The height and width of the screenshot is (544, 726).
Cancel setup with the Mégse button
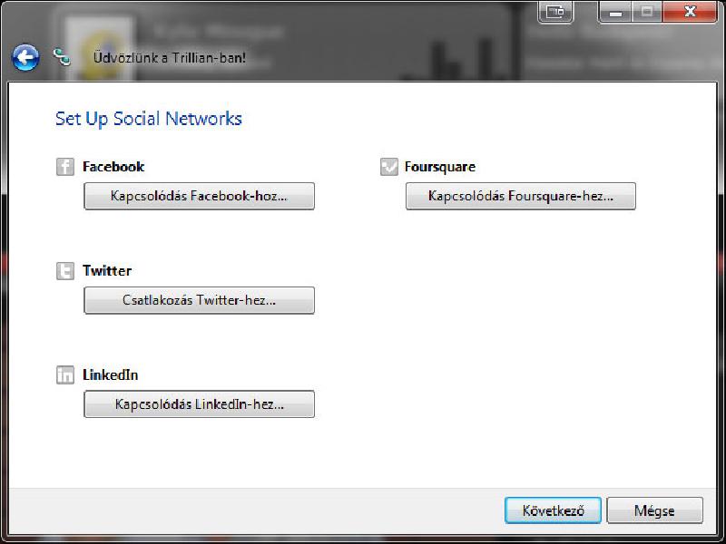click(x=654, y=510)
